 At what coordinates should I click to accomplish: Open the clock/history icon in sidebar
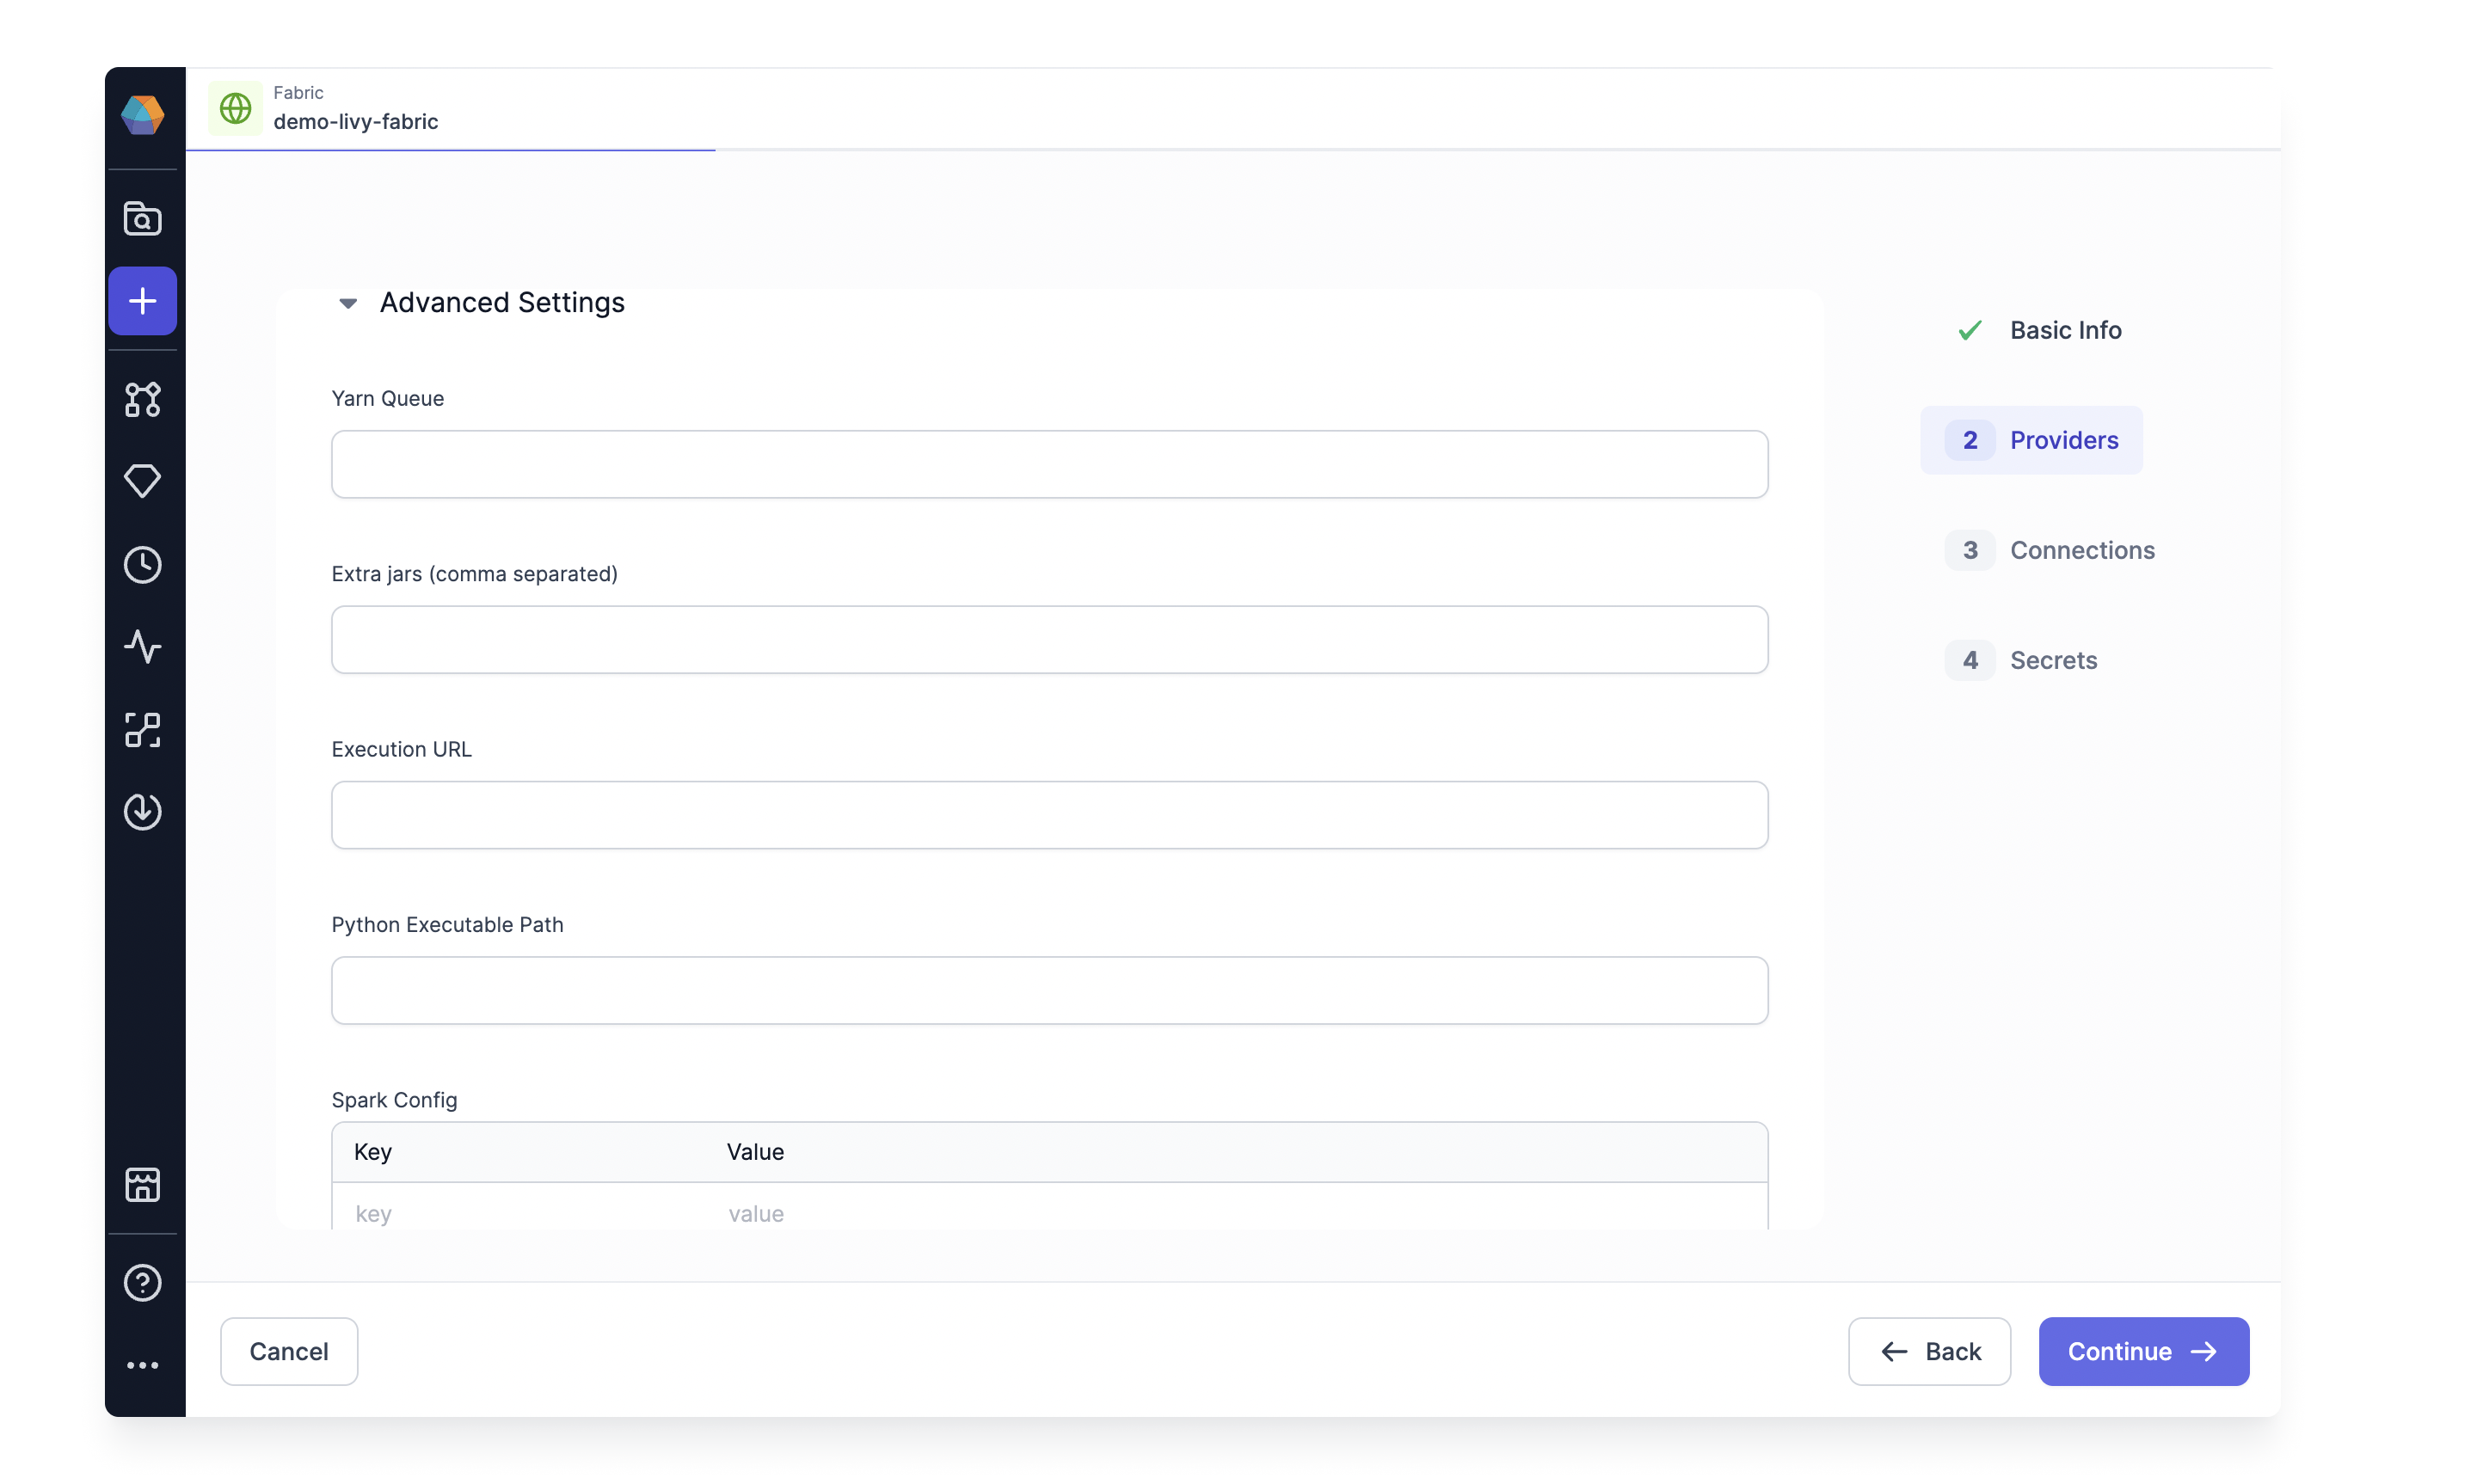141,563
